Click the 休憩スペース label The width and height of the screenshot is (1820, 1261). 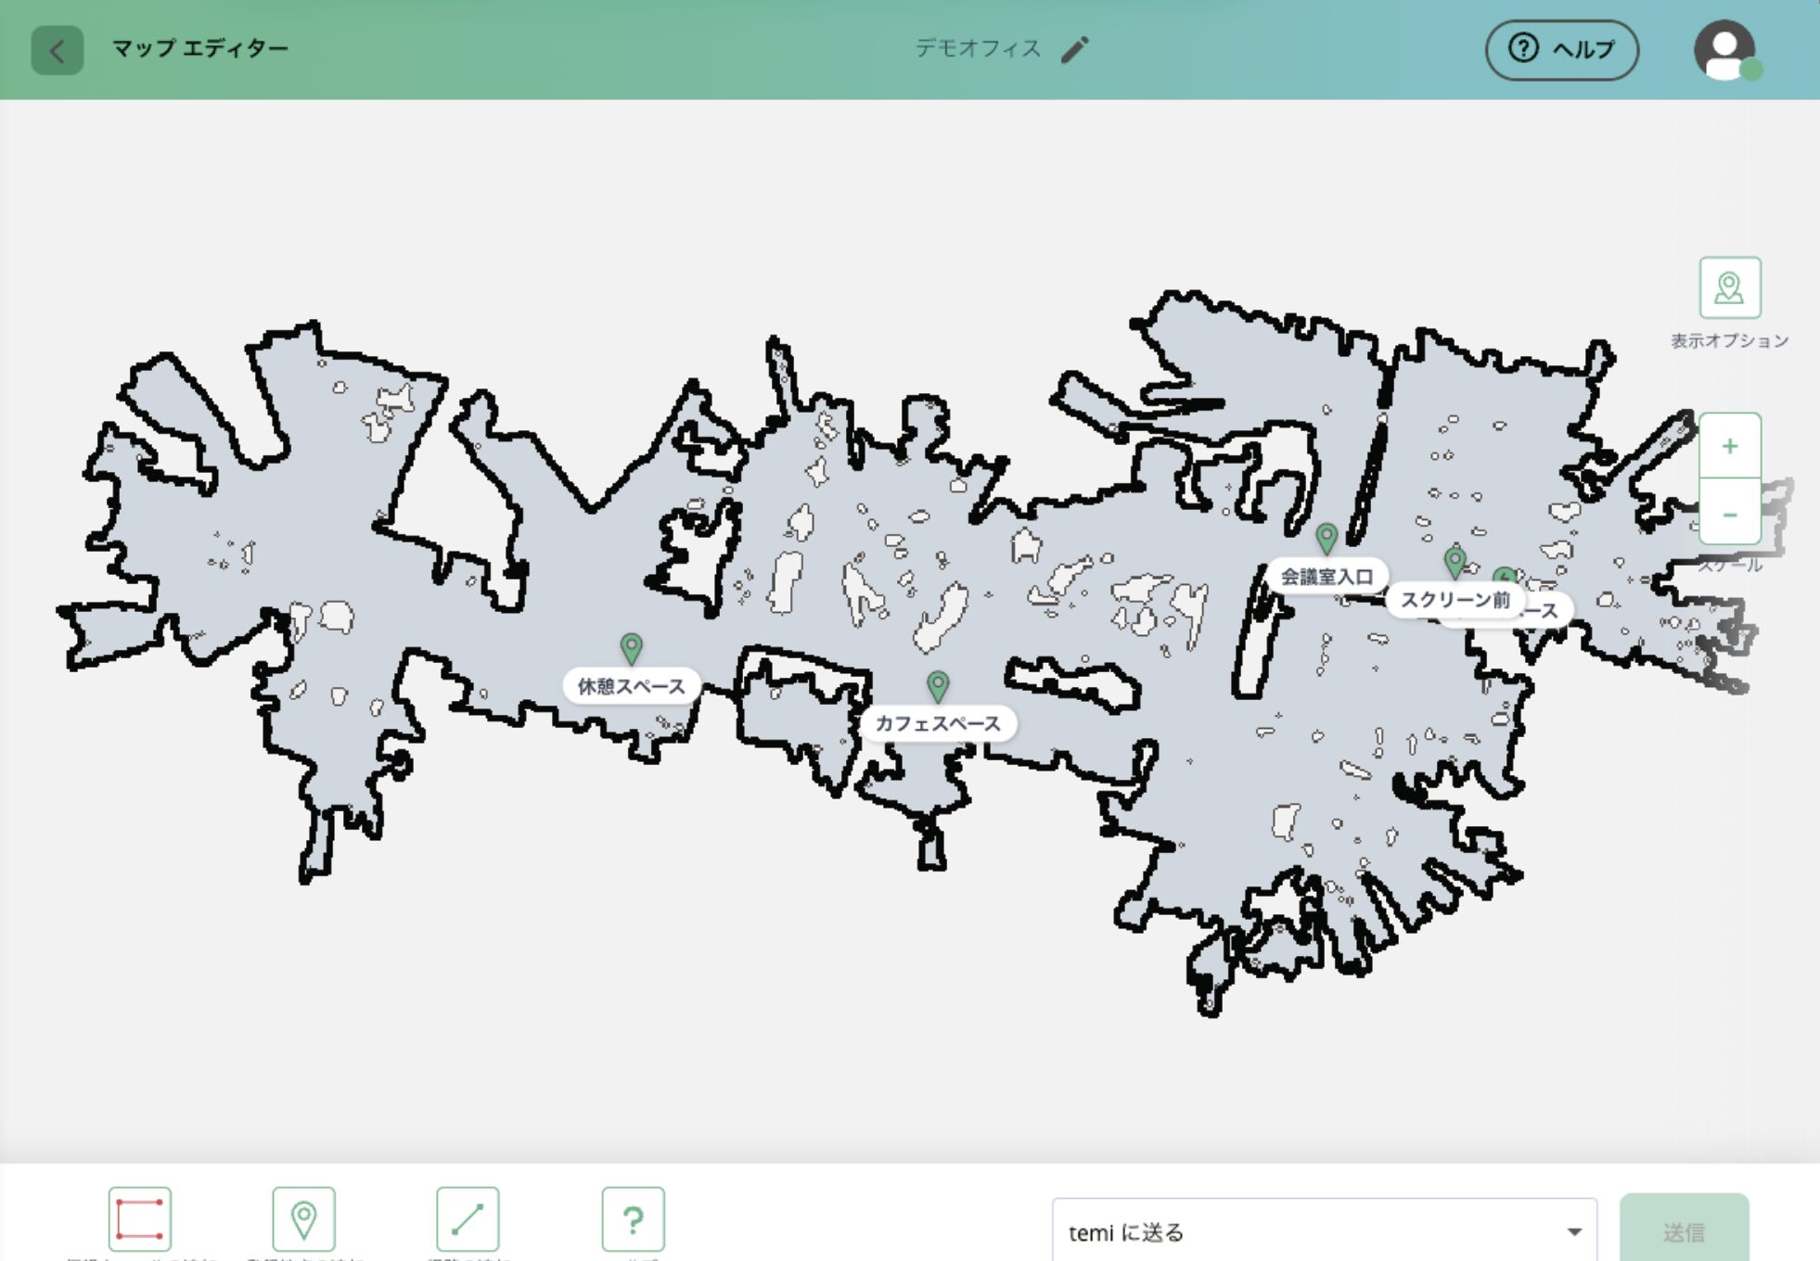(631, 686)
